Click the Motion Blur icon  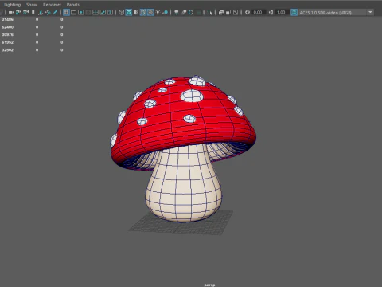click(x=184, y=12)
